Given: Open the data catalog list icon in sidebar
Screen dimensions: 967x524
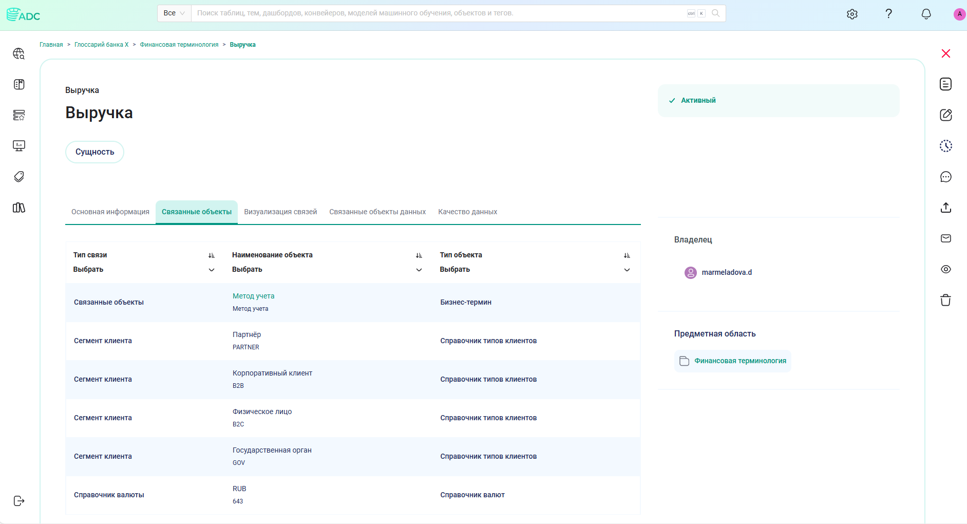Looking at the screenshot, I should tap(19, 115).
